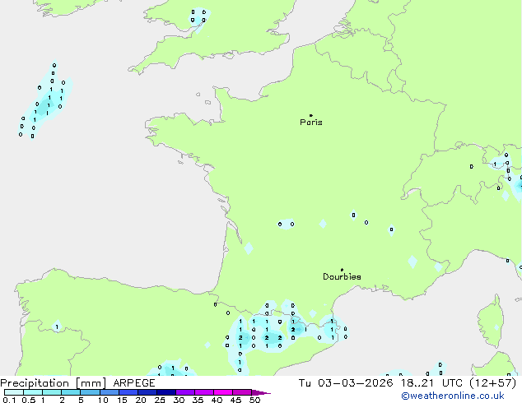Pick the legend swatch between 10 and 15
The height and width of the screenshot is (403, 522).
click(x=110, y=392)
